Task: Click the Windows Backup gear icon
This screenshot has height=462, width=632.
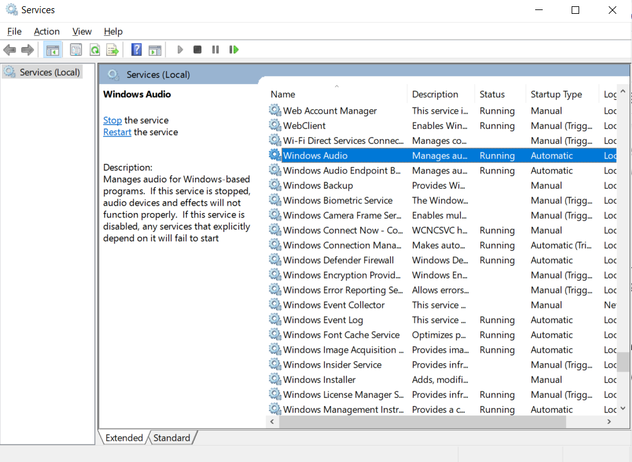Action: (x=275, y=185)
